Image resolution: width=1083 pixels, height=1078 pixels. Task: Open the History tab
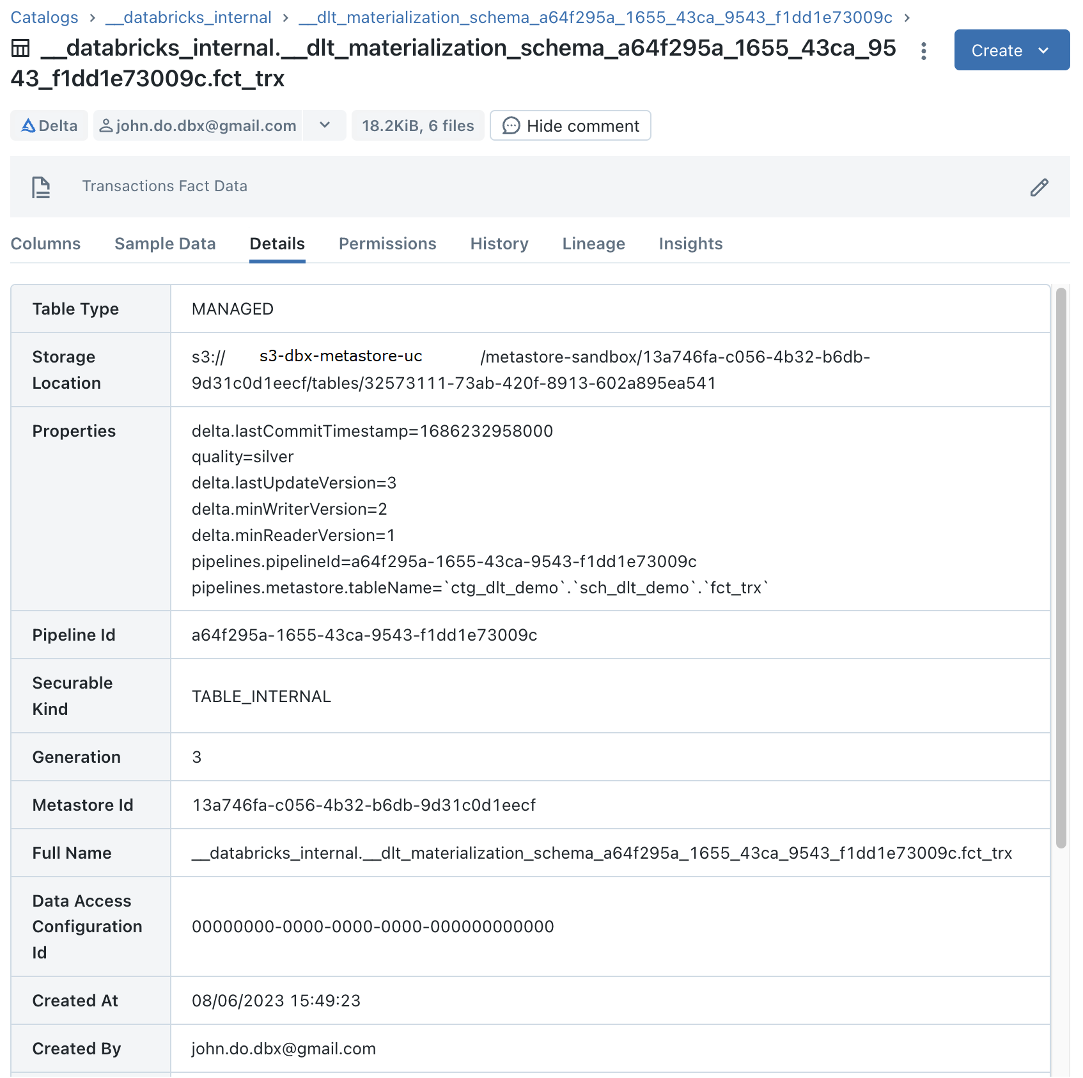(x=499, y=244)
